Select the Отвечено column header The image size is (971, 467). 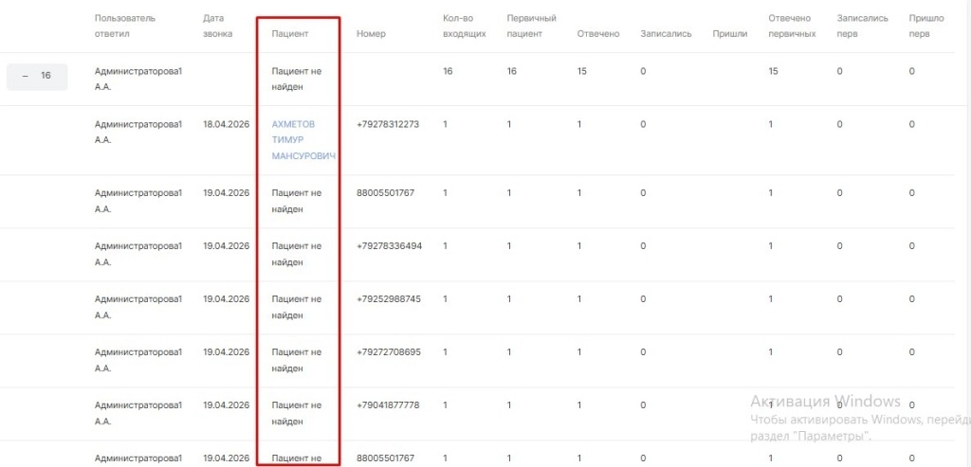click(597, 34)
